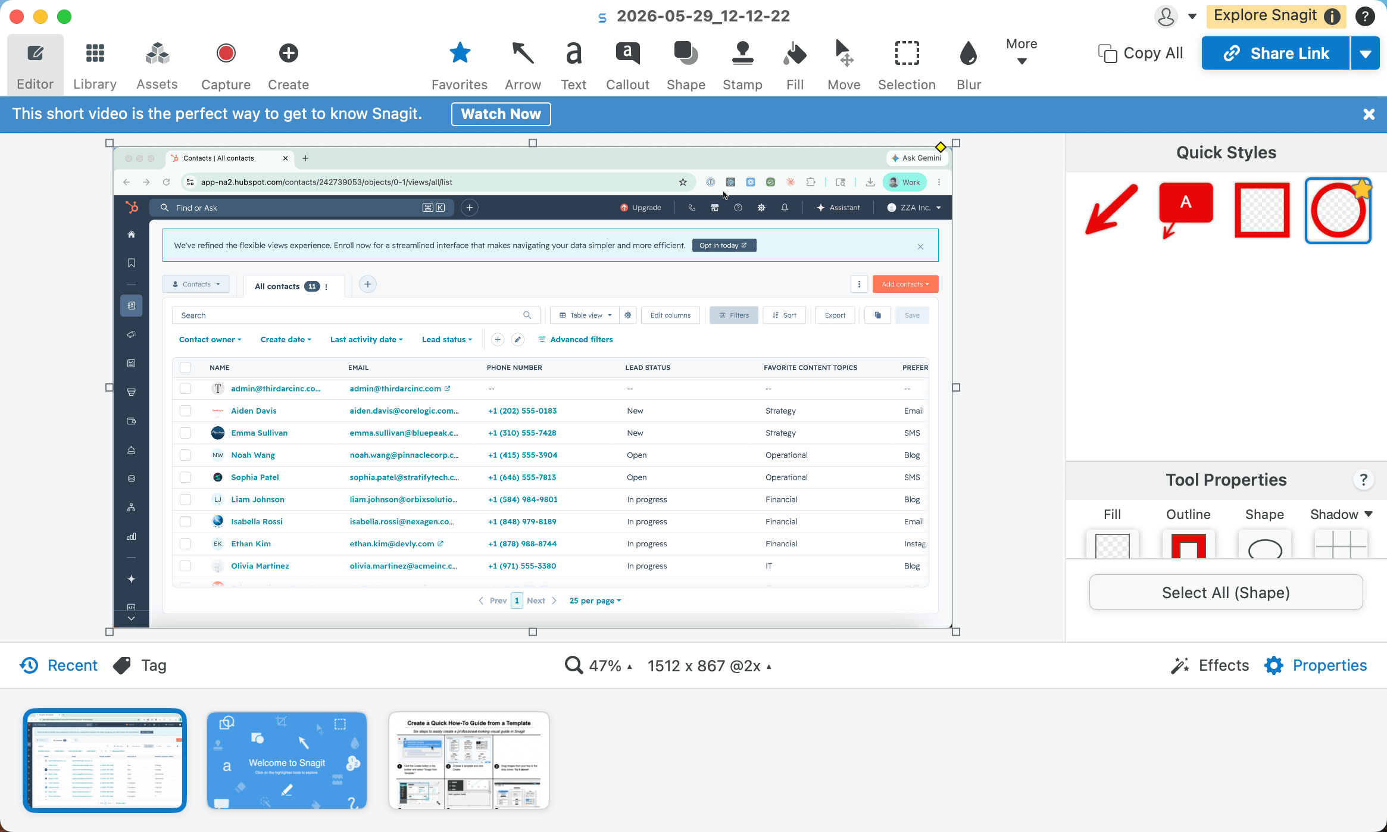The height and width of the screenshot is (832, 1387).
Task: Expand the Share Link dropdown arrow
Action: [x=1366, y=53]
